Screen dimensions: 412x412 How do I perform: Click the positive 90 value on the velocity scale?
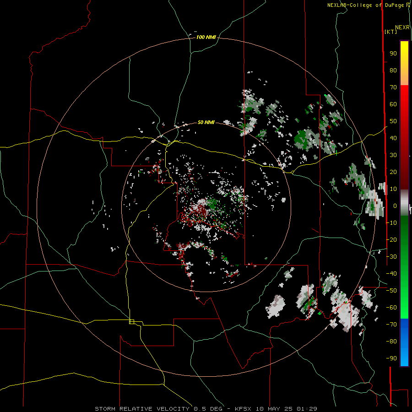point(393,54)
